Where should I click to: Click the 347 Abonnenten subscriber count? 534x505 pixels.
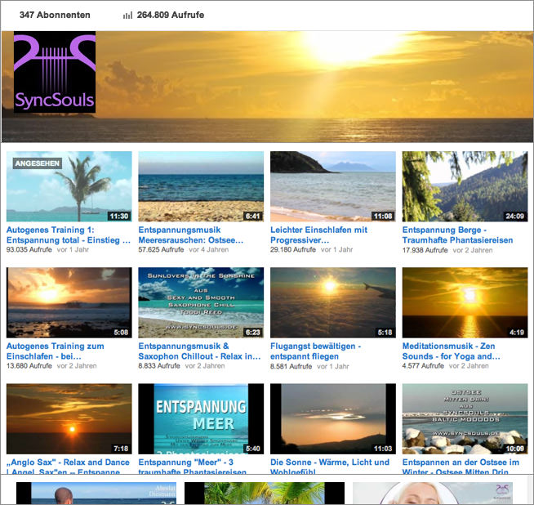pos(55,16)
